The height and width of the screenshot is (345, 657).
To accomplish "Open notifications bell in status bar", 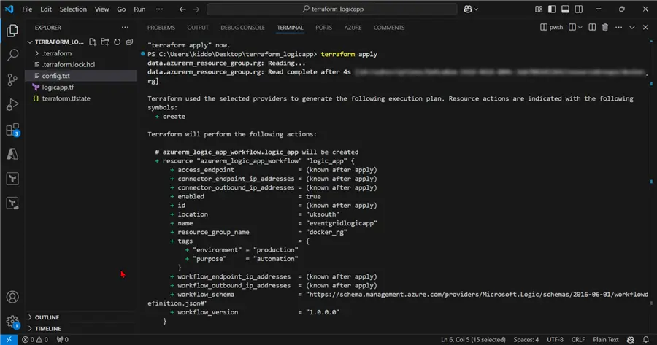I will [x=646, y=340].
